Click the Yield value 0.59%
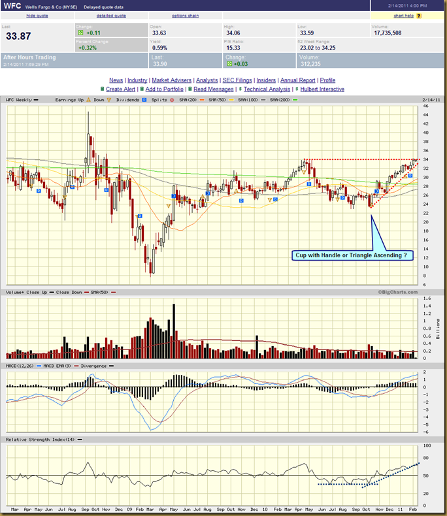The height and width of the screenshot is (516, 447). click(159, 48)
